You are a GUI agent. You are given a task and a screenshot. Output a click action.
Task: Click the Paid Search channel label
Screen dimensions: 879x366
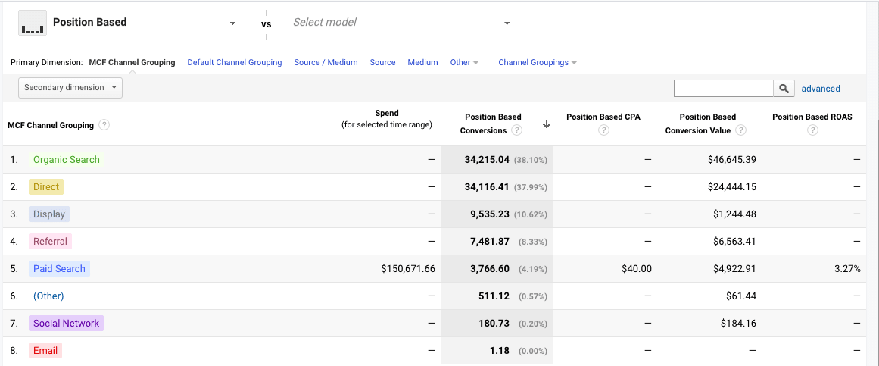pyautogui.click(x=59, y=269)
